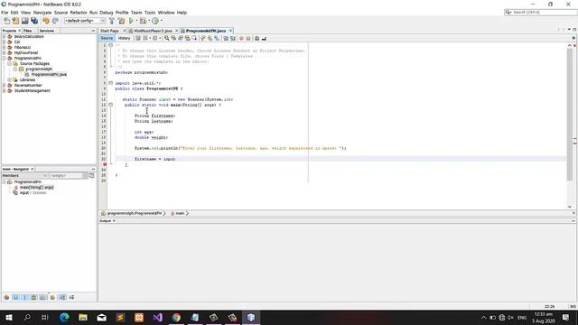The image size is (578, 325).
Task: Click the main breadcrumb below editor
Action: (x=180, y=213)
